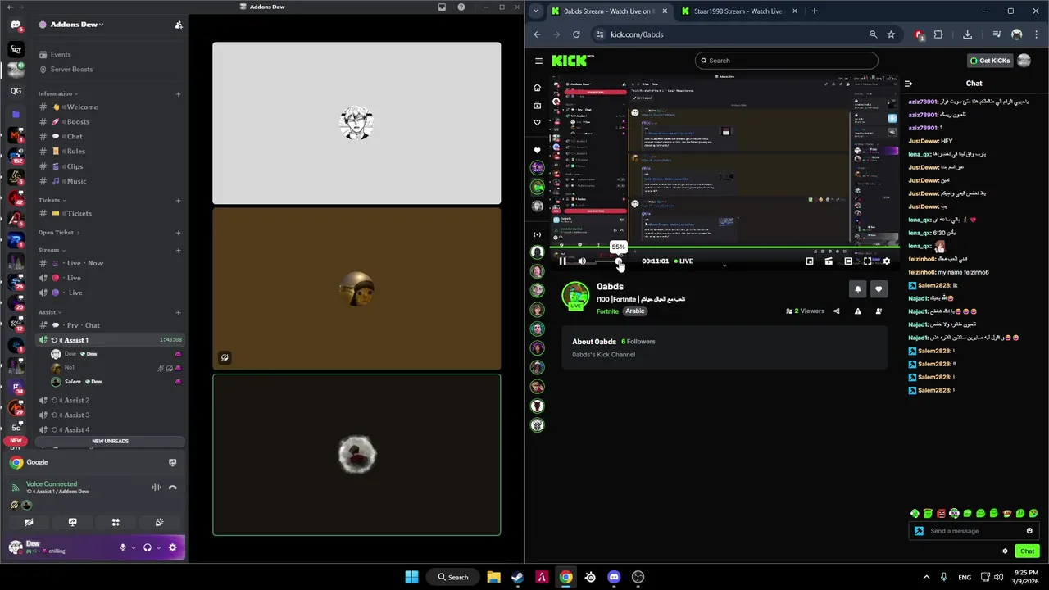This screenshot has height=590, width=1049.
Task: Enter fullscreen on Kick video player
Action: coord(867,261)
